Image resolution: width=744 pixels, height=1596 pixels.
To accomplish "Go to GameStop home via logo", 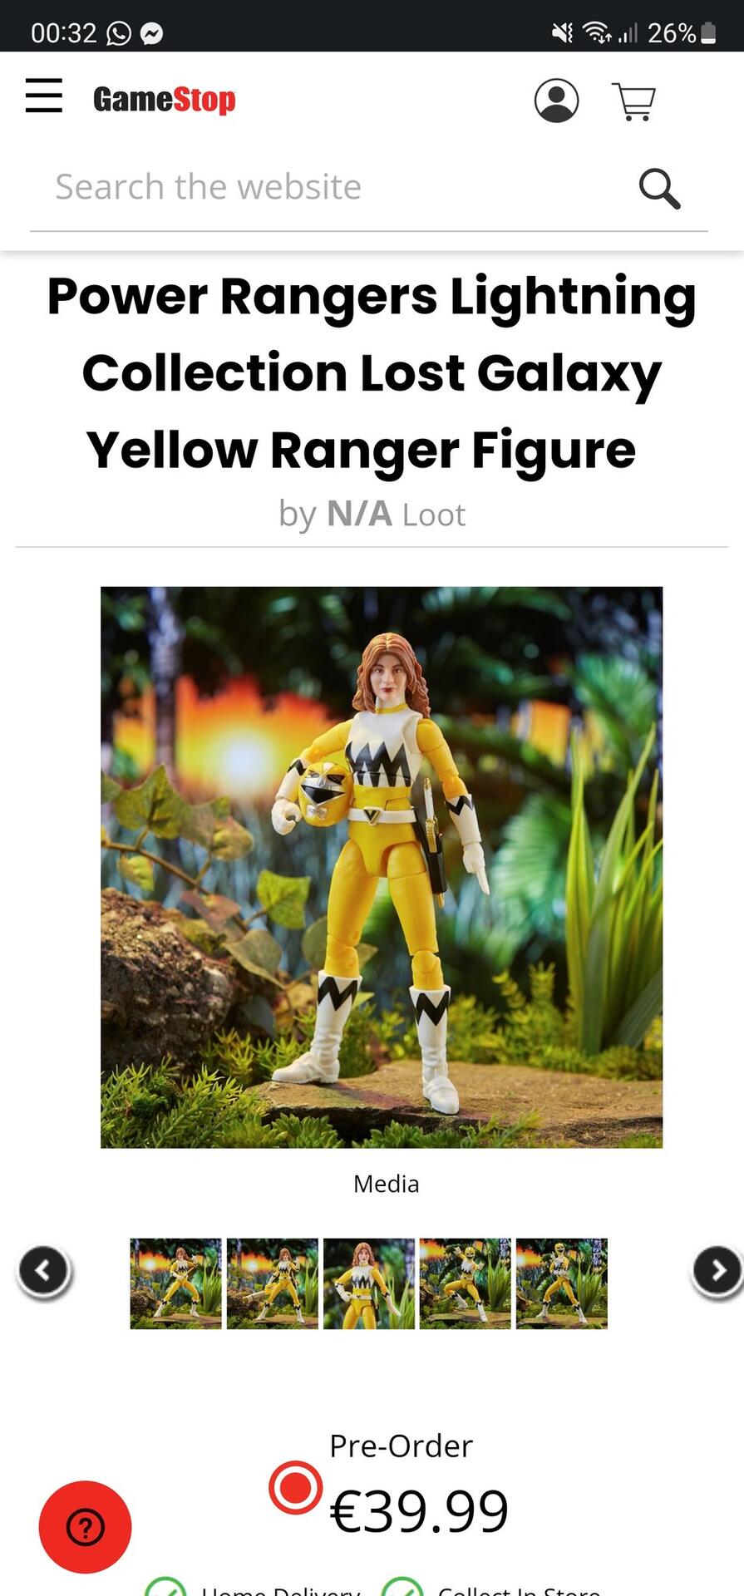I will pyautogui.click(x=165, y=100).
